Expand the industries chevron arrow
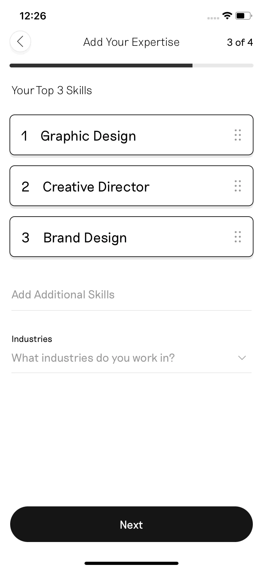263x570 pixels. pos(242,358)
